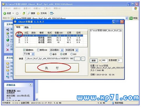
Task: Open the 帮助(H) menu in Explorer
Action: (57, 9)
